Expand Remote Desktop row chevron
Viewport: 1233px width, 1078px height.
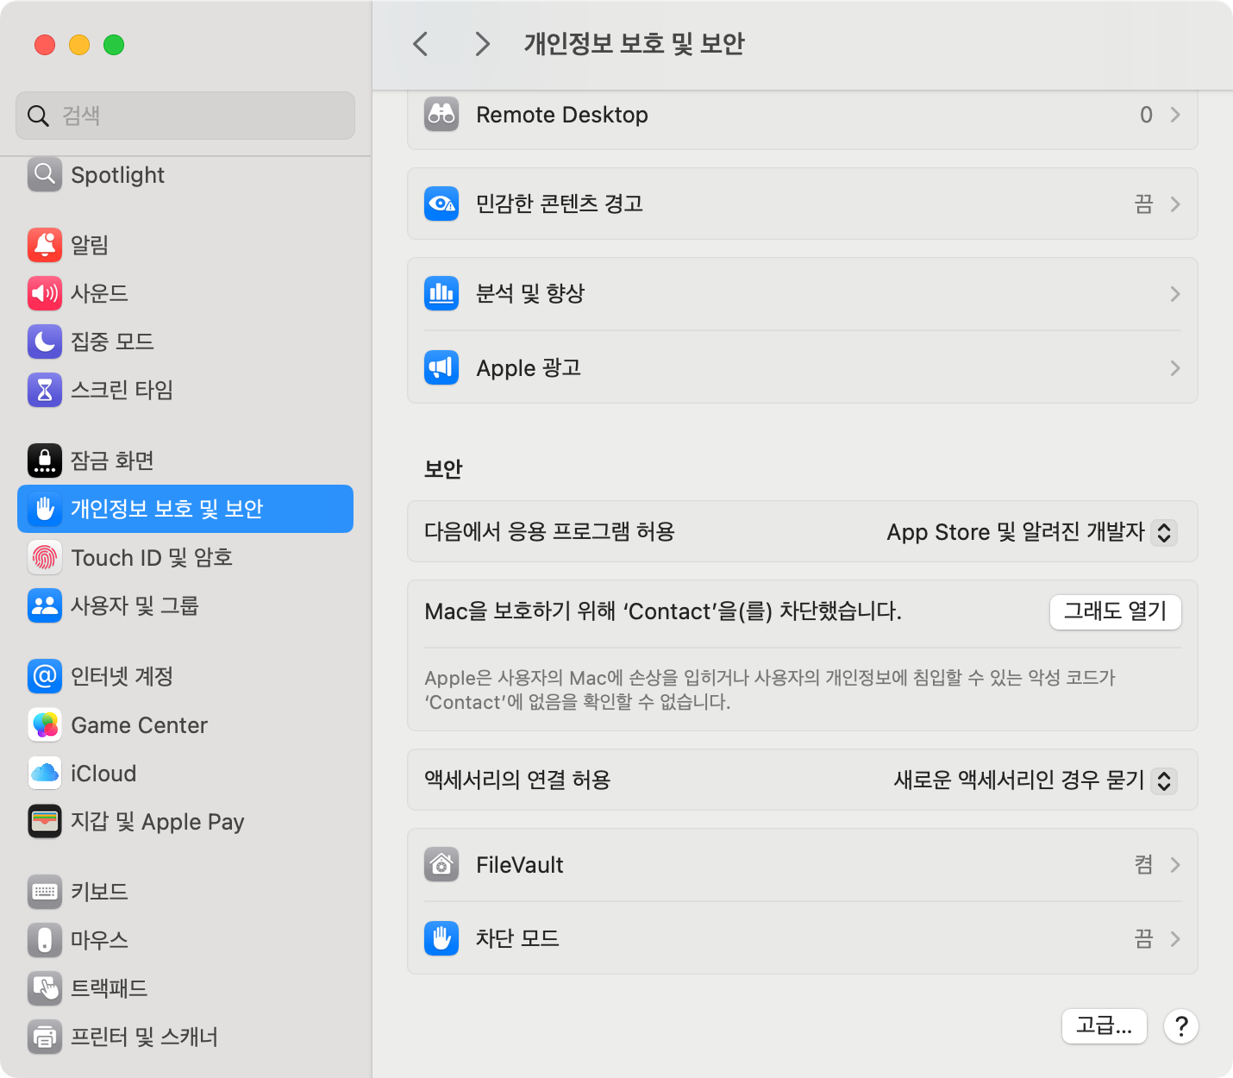pyautogui.click(x=1175, y=115)
